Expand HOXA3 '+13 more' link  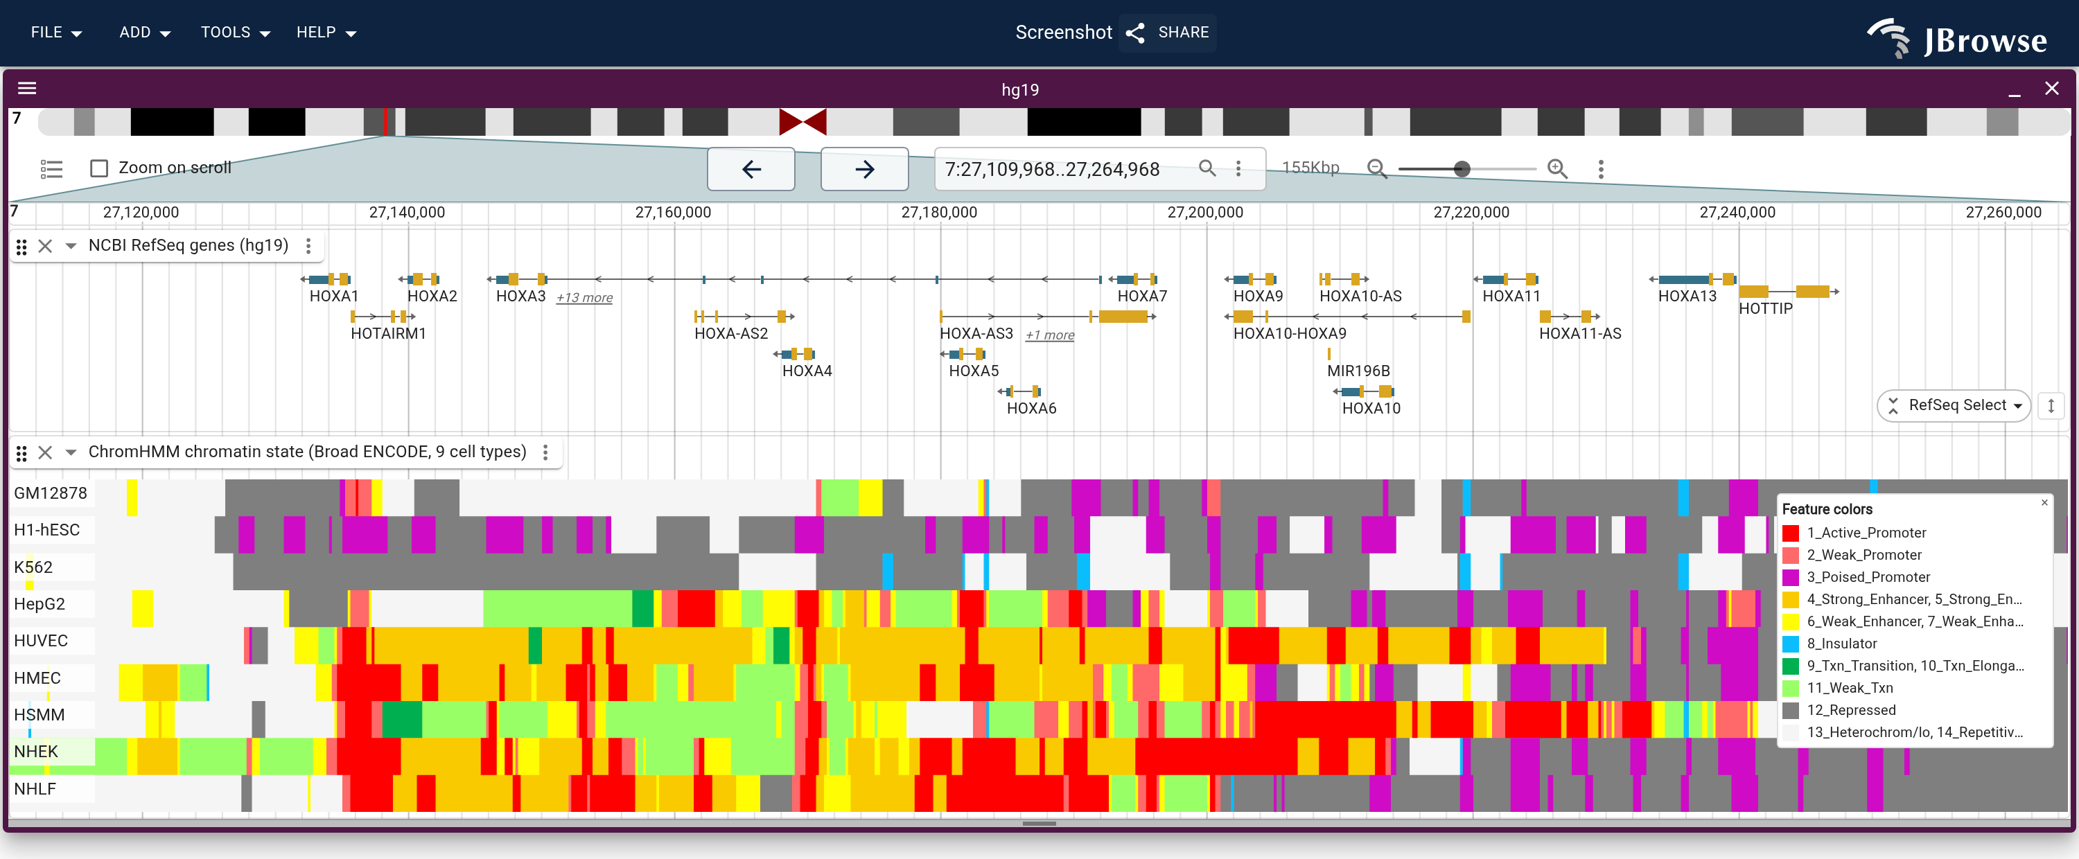click(x=584, y=298)
